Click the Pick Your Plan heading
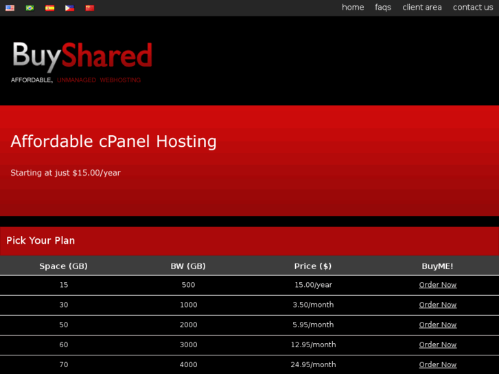The image size is (499, 374). (40, 241)
